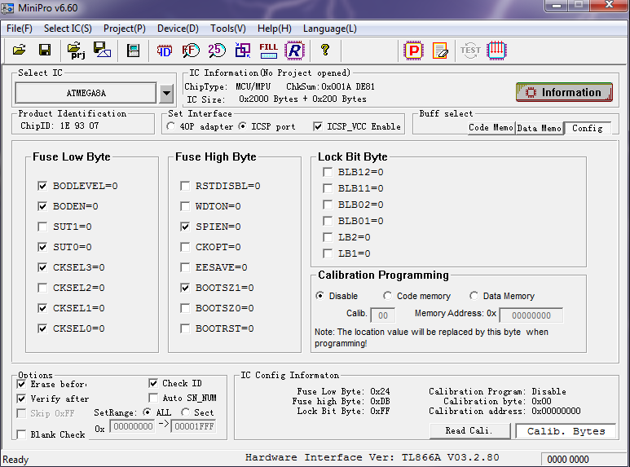Enable the BOOTRST=0 checkbox

(x=185, y=328)
